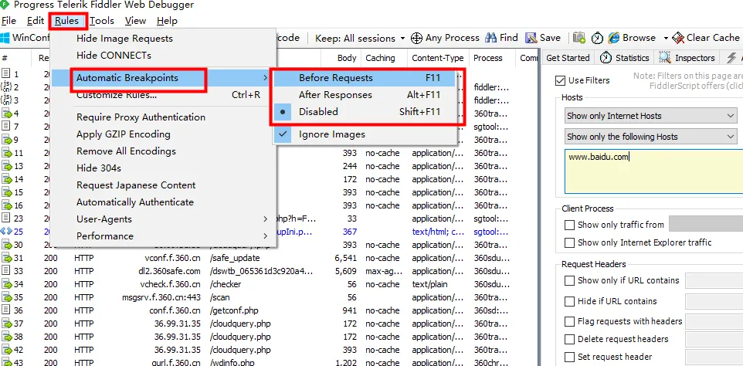Select Disabled breakpoint option
Screen dimensions: 743x366
(x=365, y=112)
